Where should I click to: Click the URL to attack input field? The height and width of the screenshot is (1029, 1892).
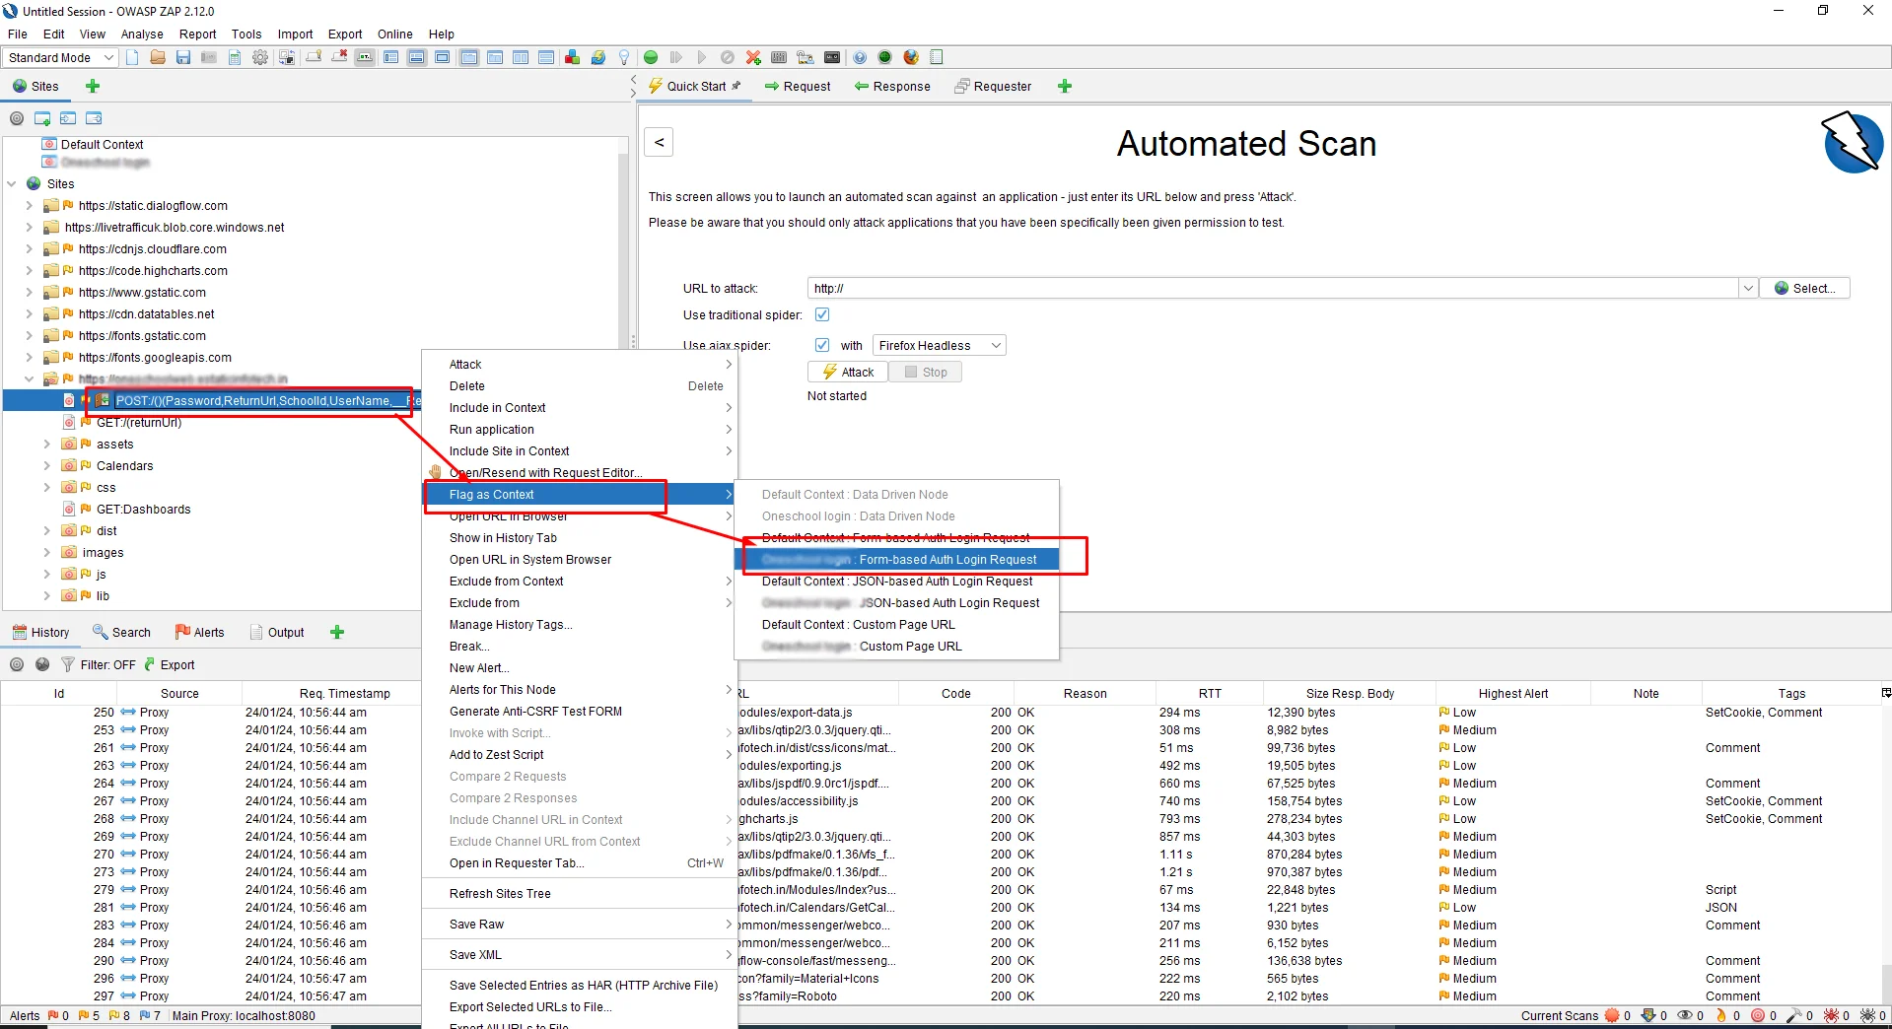1272,288
